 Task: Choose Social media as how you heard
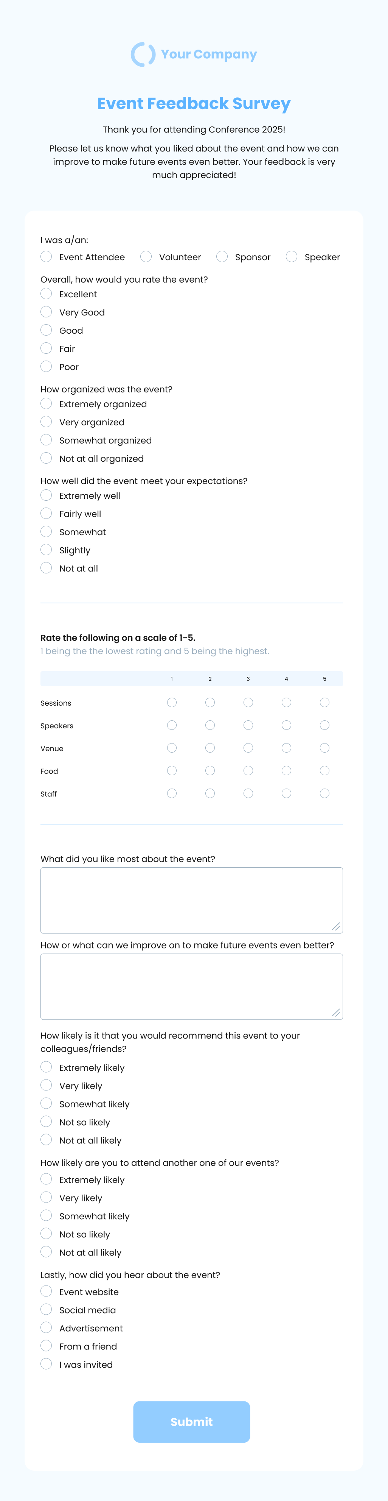tap(47, 1310)
